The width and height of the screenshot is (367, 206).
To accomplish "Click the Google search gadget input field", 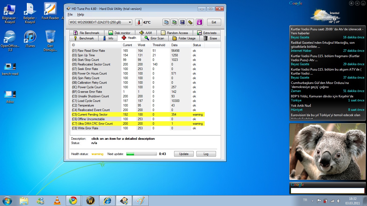I will click(327, 191).
